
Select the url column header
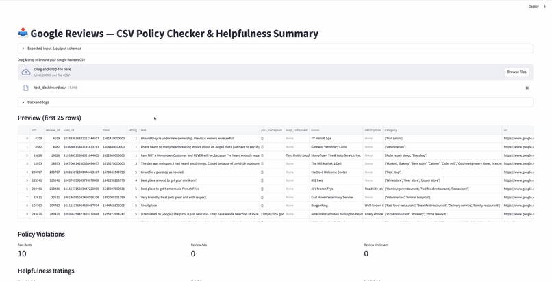[x=518, y=130]
